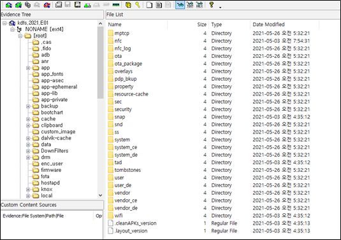Click Export Logical Image (AD1) icon
This screenshot has height=240, width=341.
pos(77,4)
